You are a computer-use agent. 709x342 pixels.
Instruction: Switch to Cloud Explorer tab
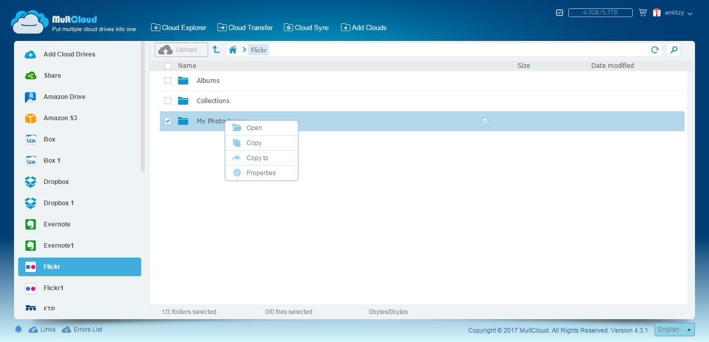click(x=179, y=27)
